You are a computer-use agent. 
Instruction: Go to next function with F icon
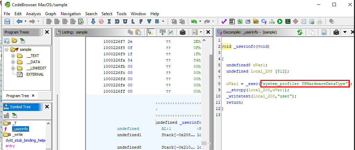[141, 22]
